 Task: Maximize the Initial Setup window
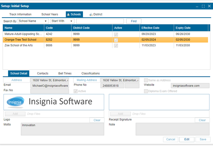pyautogui.click(x=203, y=6)
